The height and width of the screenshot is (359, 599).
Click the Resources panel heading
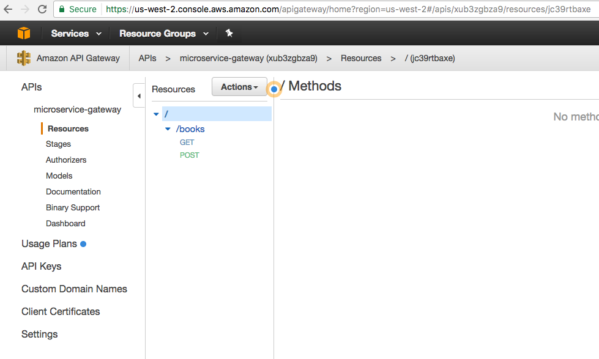(173, 89)
